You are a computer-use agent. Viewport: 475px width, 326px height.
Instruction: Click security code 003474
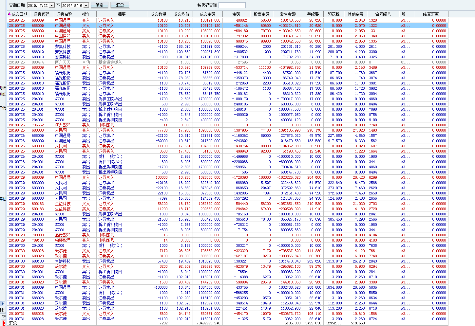tap(38, 62)
